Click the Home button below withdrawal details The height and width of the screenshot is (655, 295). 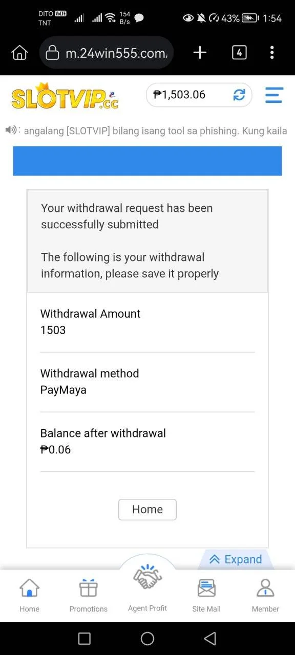tap(147, 510)
